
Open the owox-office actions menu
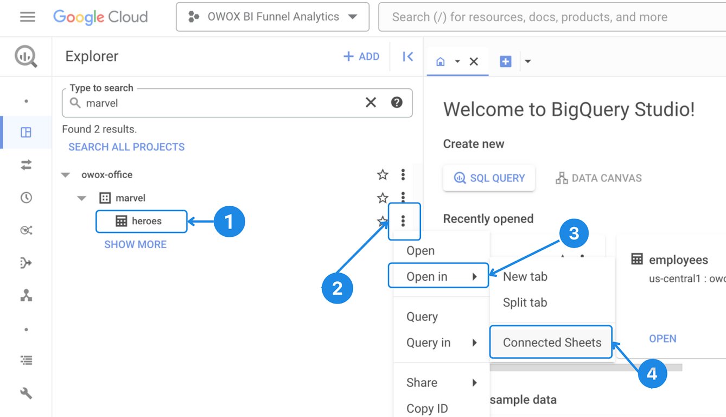click(x=403, y=175)
